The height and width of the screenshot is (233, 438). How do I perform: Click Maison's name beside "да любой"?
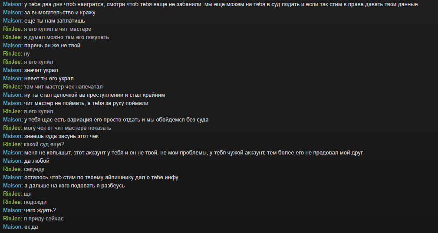[x=12, y=161]
